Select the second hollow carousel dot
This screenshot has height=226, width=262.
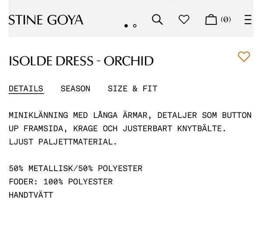pos(134,26)
